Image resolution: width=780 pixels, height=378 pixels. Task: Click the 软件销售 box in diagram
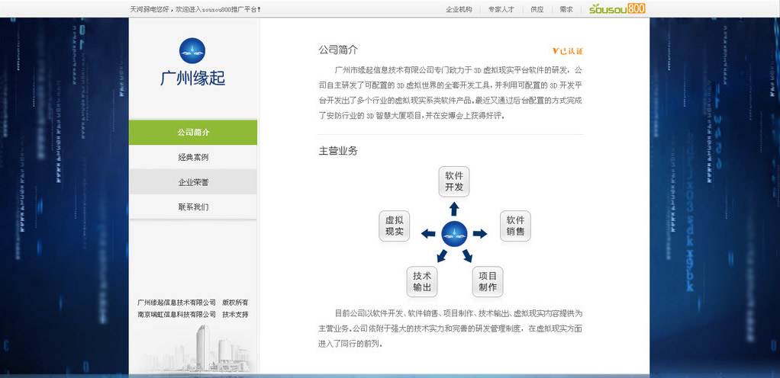pyautogui.click(x=515, y=226)
